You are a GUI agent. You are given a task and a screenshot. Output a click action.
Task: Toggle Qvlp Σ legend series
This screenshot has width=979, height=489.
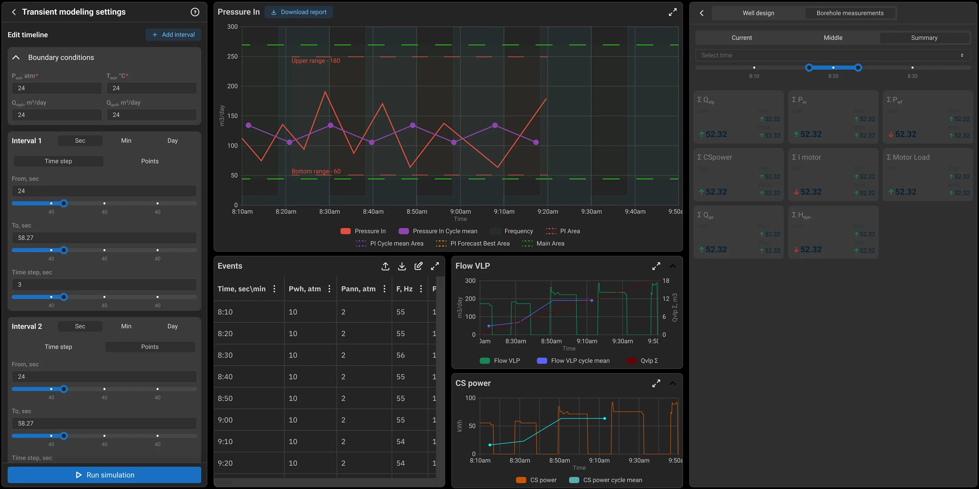tap(642, 361)
